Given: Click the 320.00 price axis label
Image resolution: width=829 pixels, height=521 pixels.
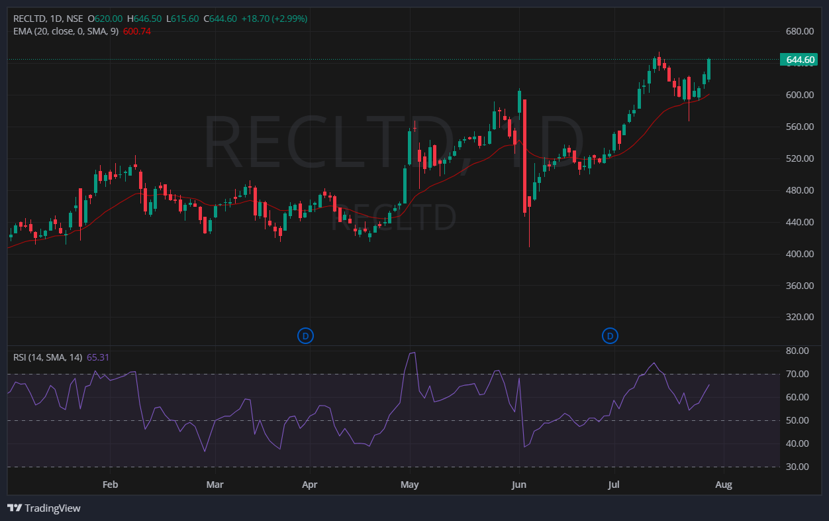Looking at the screenshot, I should [x=800, y=317].
